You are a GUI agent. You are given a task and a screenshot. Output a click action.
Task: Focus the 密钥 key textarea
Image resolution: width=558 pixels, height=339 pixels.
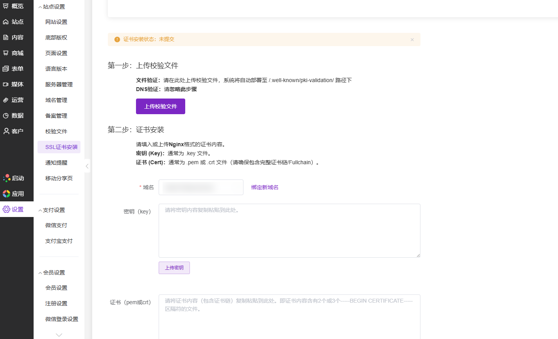tap(289, 231)
